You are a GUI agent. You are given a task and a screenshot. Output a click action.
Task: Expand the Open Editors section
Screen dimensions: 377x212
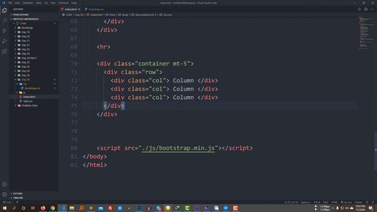(34, 15)
